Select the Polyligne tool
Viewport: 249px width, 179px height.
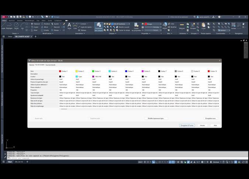(9, 26)
